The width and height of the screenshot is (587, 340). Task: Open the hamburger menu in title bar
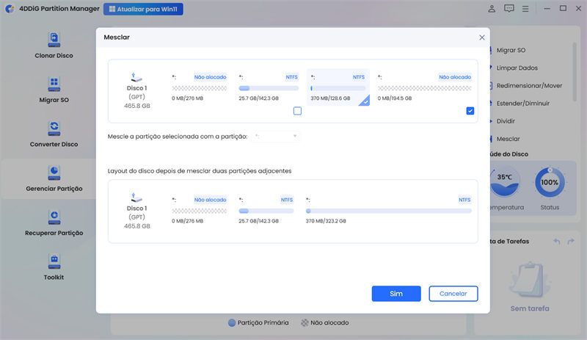coord(527,9)
